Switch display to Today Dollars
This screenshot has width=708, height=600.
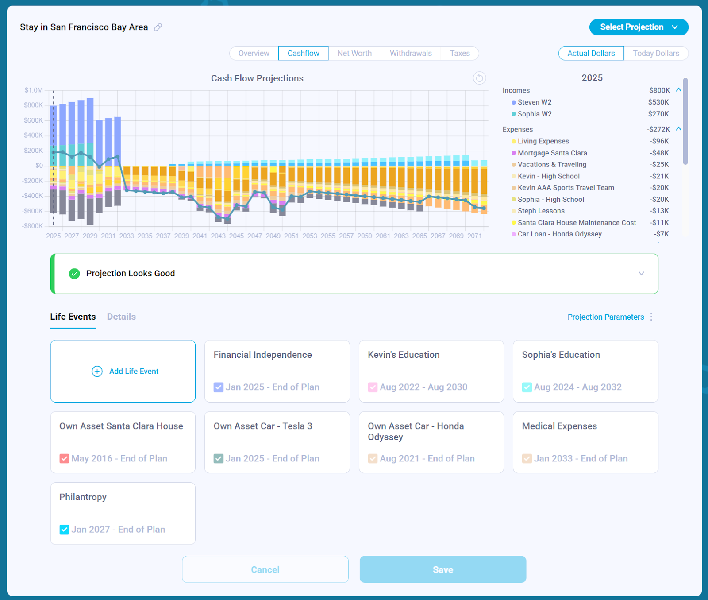coord(656,54)
